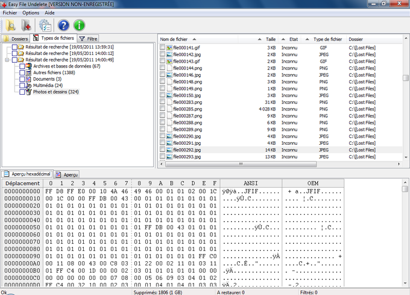
Task: Click the Archives et bases de données category icon
Action: [x=28, y=66]
